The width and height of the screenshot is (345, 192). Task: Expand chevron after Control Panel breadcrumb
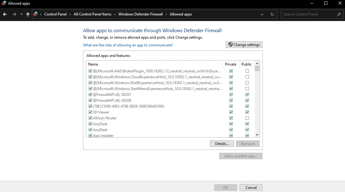coord(70,14)
